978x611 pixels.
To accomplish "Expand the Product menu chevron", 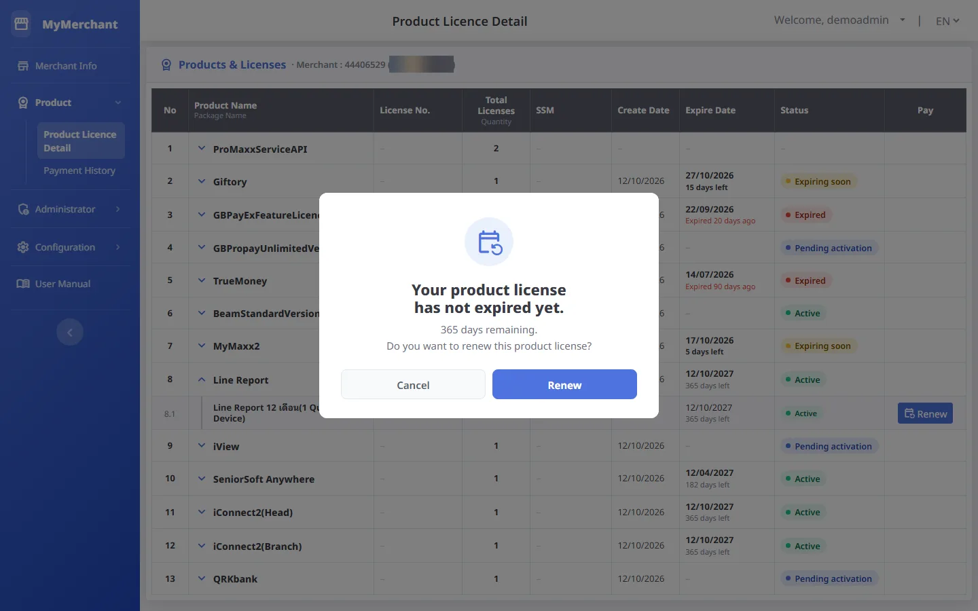I will click(x=118, y=103).
